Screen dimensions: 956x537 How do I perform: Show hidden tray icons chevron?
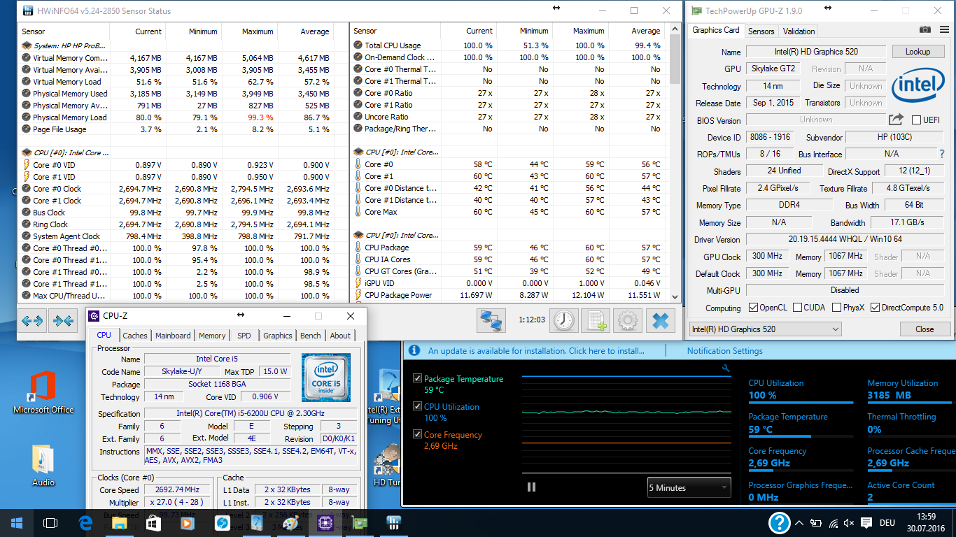point(799,523)
